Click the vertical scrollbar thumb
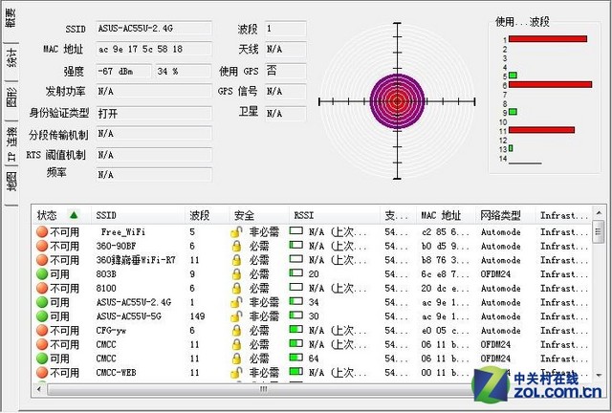 click(598, 231)
